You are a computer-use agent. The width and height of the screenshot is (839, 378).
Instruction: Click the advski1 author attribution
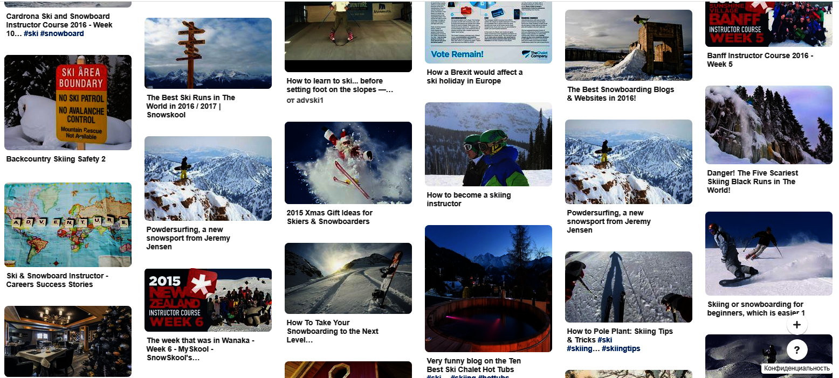click(x=305, y=100)
